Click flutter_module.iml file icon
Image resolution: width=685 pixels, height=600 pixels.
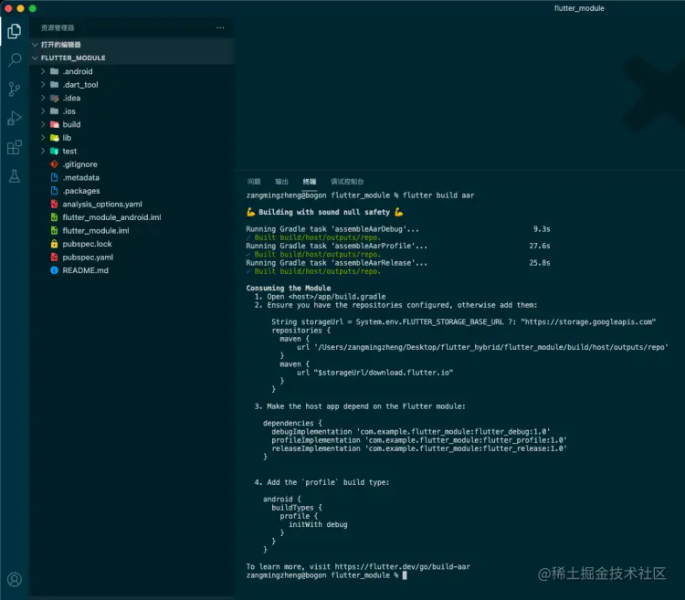(x=54, y=230)
